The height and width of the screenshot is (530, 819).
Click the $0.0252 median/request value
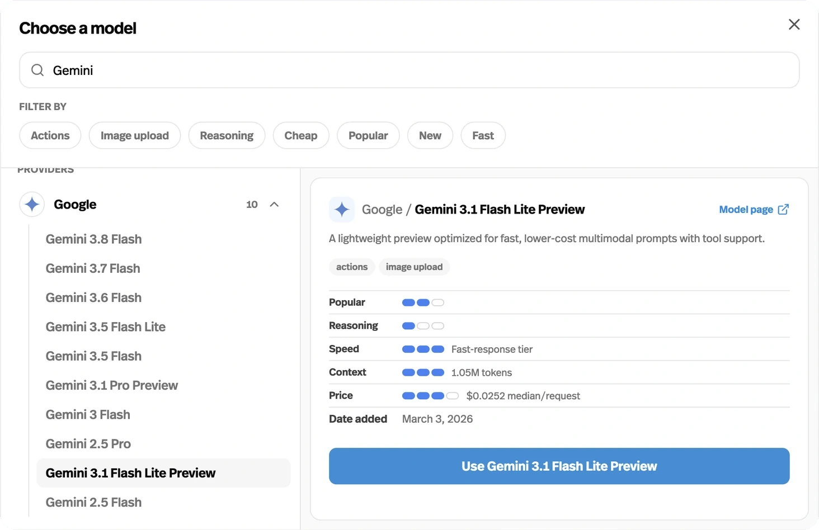(523, 396)
